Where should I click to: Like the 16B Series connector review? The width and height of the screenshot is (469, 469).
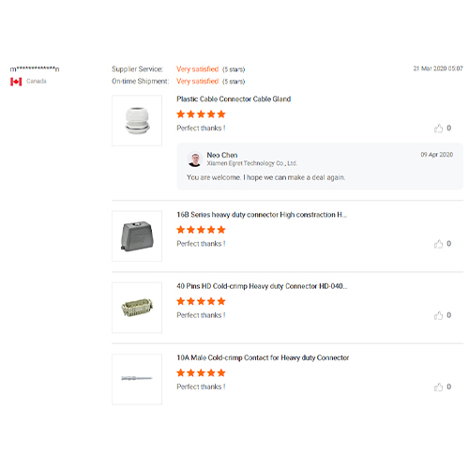click(x=438, y=244)
